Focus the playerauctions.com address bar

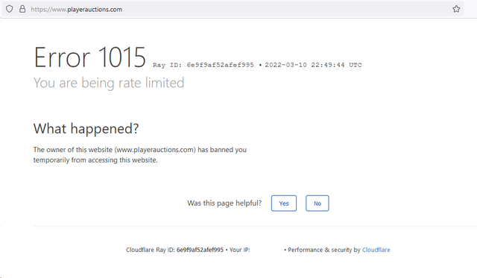(x=233, y=9)
